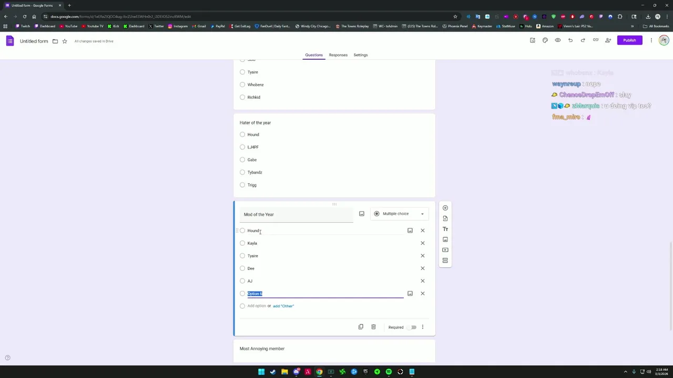Switch to the Questions tab
Image resolution: width=673 pixels, height=378 pixels.
click(314, 55)
